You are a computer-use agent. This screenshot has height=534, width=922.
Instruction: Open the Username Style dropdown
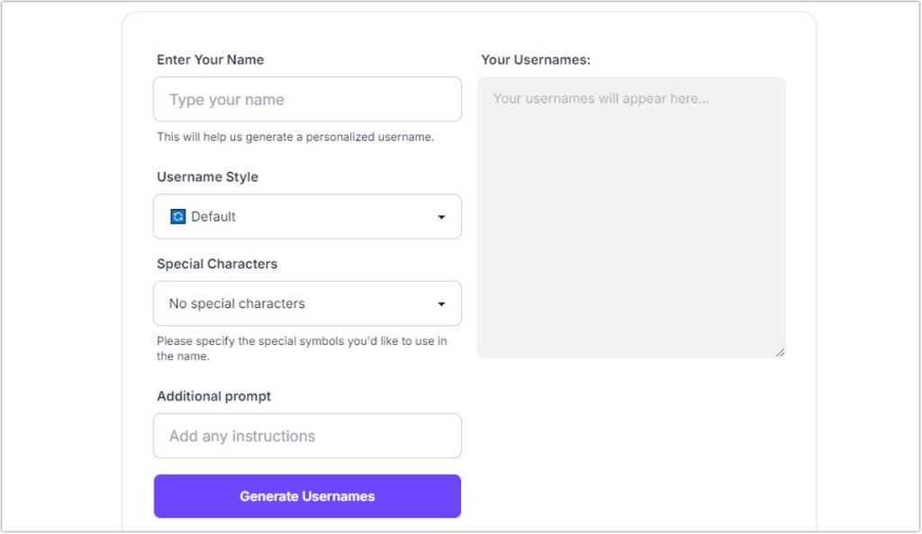307,216
